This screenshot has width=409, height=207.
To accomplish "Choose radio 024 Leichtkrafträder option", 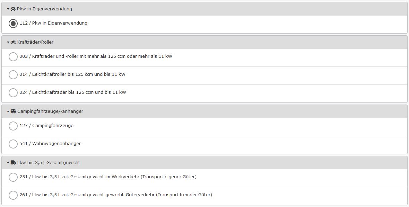I will [13, 93].
